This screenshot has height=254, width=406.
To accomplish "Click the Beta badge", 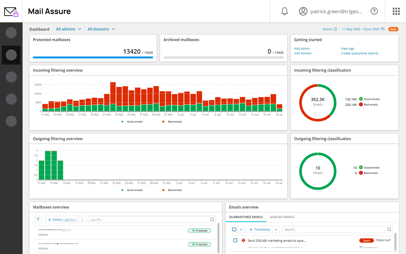I will pos(393,29).
